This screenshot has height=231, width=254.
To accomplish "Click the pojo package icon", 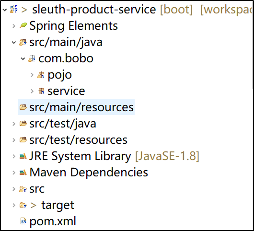I will pos(41,75).
